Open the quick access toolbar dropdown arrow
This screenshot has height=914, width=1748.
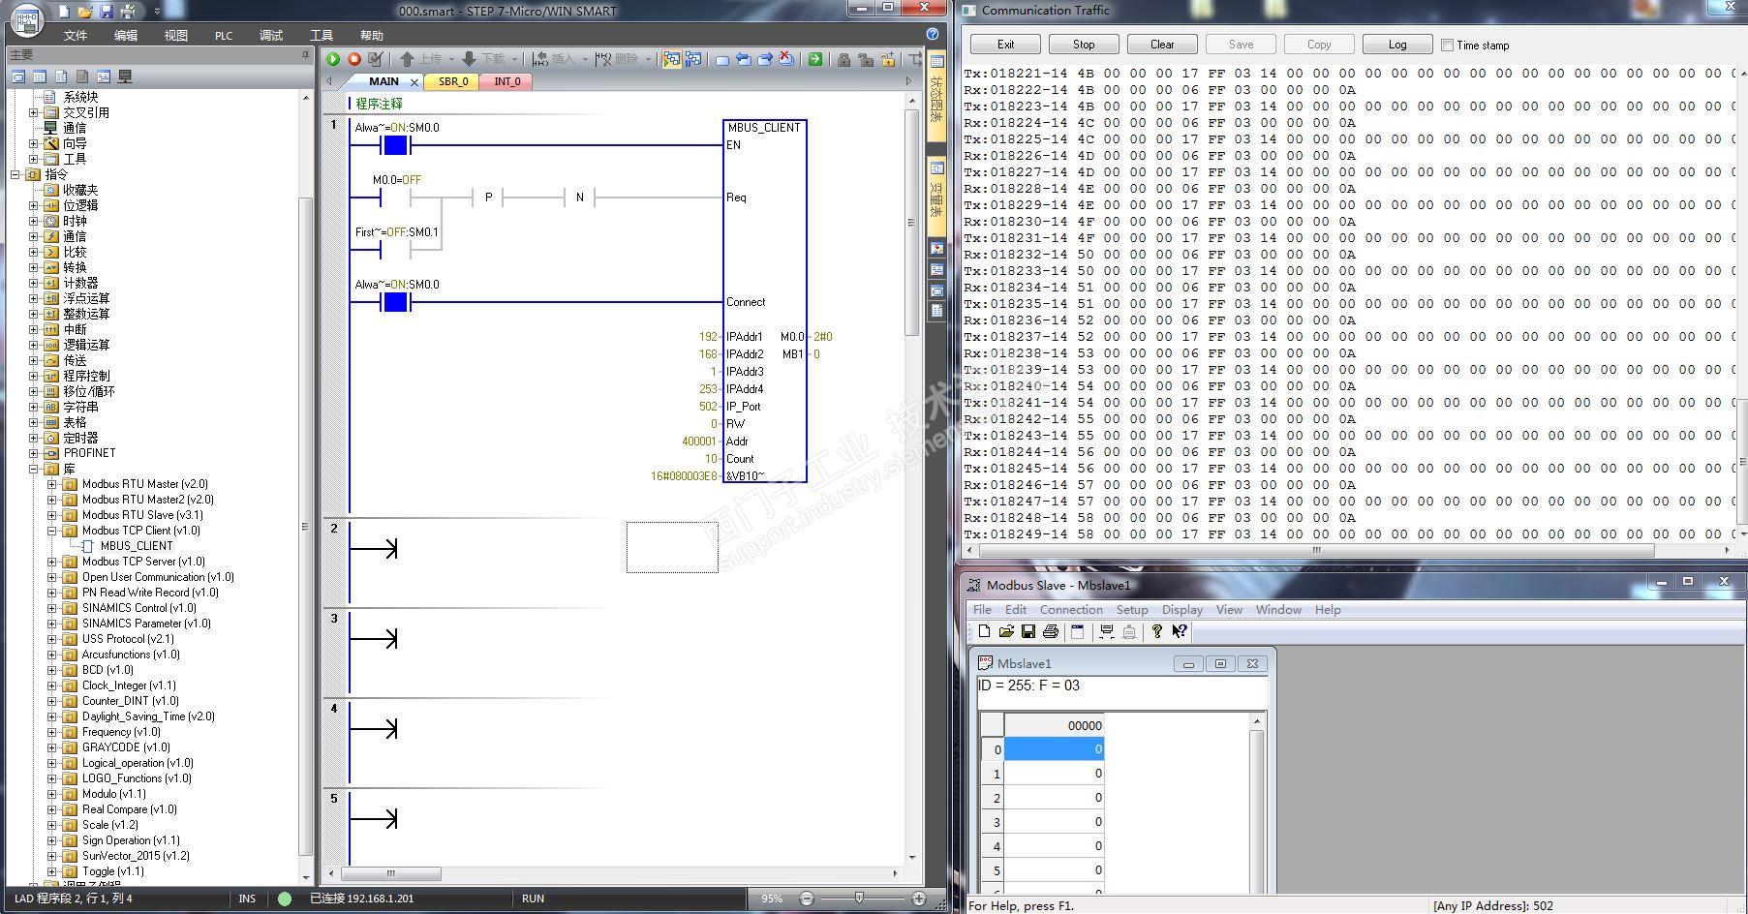(x=157, y=12)
